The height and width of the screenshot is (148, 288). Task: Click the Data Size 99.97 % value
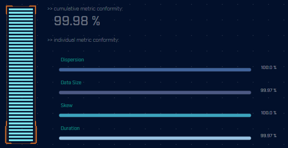(268, 90)
